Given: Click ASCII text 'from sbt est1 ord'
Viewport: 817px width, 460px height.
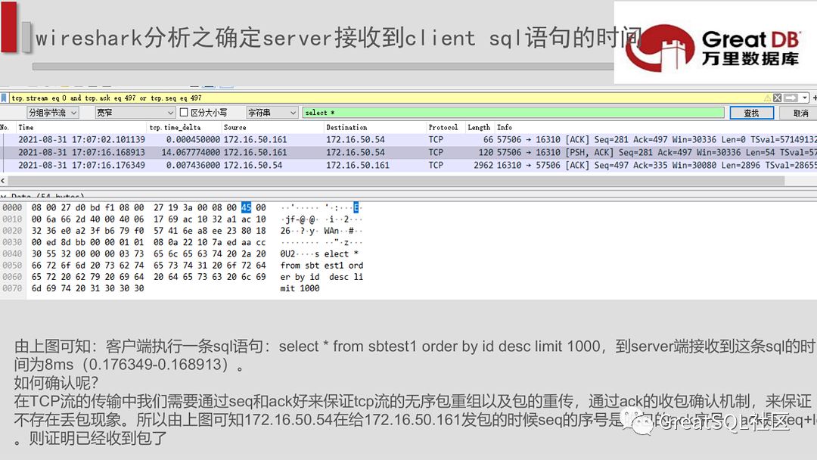Looking at the screenshot, I should coord(322,265).
